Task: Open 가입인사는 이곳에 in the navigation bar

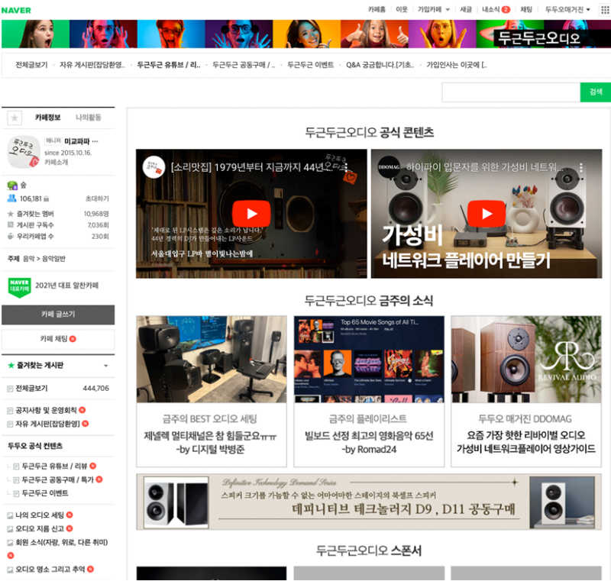Action: pos(457,65)
